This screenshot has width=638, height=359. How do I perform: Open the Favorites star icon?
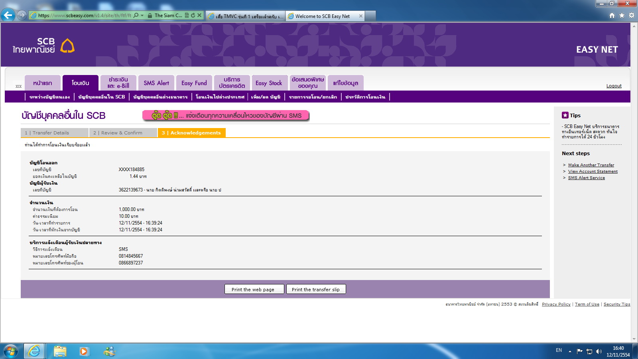point(622,16)
